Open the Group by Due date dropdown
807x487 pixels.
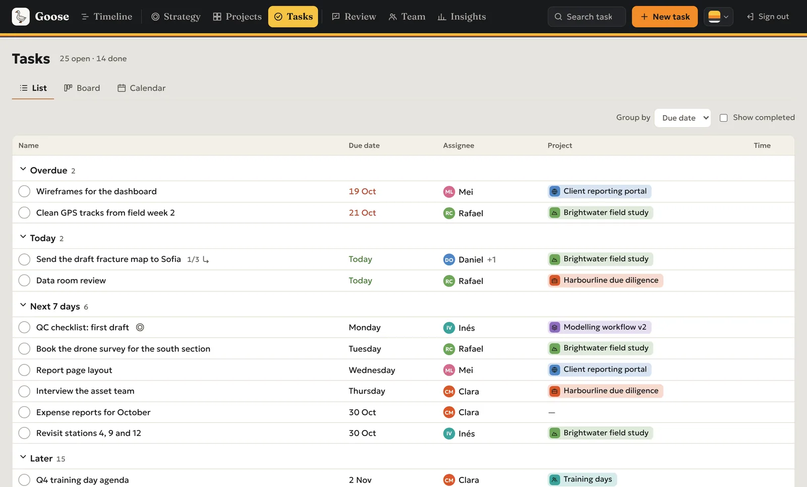(682, 118)
